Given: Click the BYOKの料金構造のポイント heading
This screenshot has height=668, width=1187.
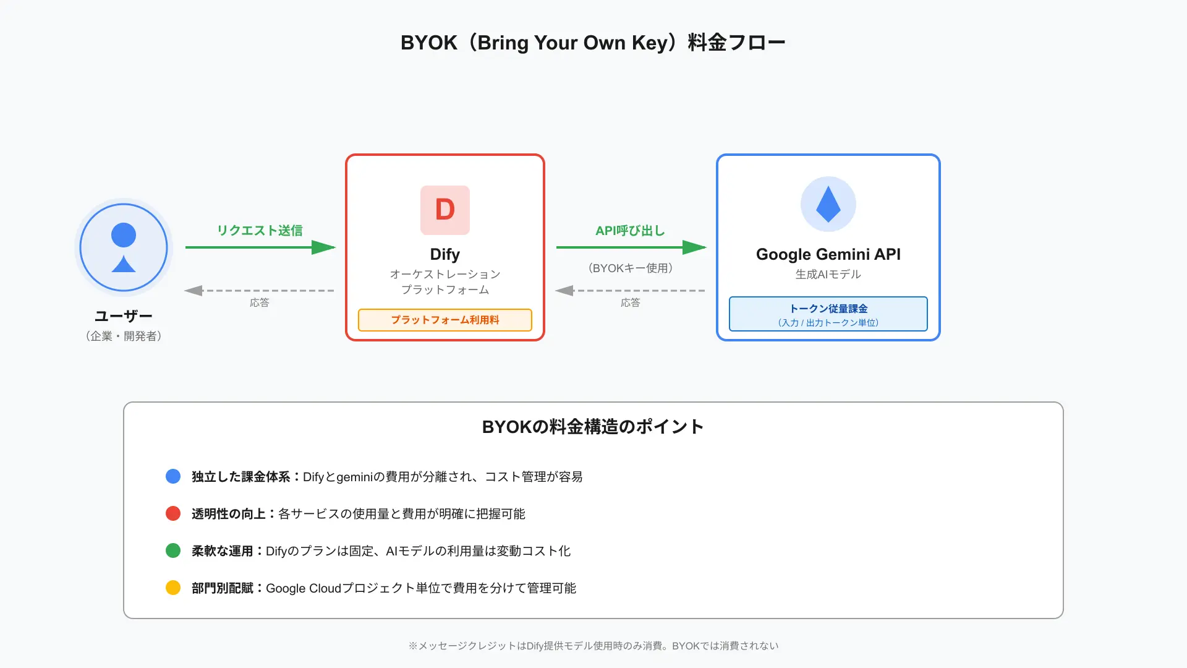Looking at the screenshot, I should 593,427.
